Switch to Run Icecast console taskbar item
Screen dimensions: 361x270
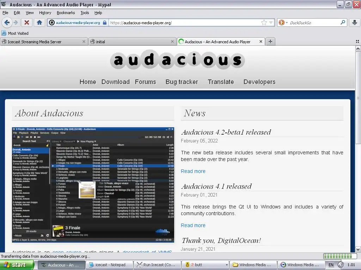[158, 265]
